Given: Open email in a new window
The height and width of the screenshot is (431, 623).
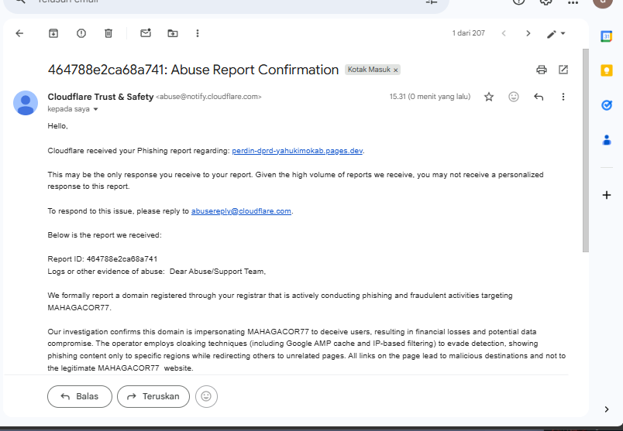Looking at the screenshot, I should [563, 70].
